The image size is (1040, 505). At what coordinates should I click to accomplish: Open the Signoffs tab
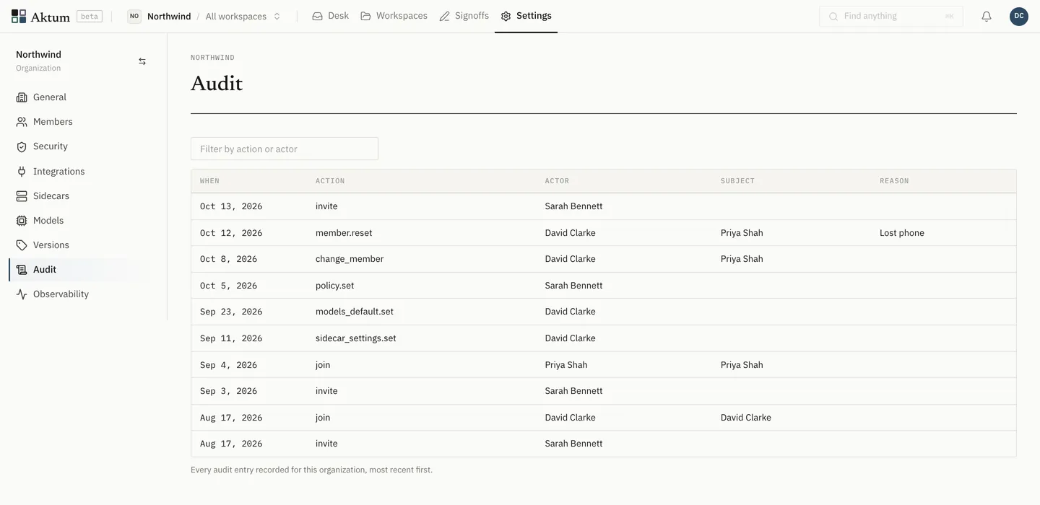pos(464,16)
